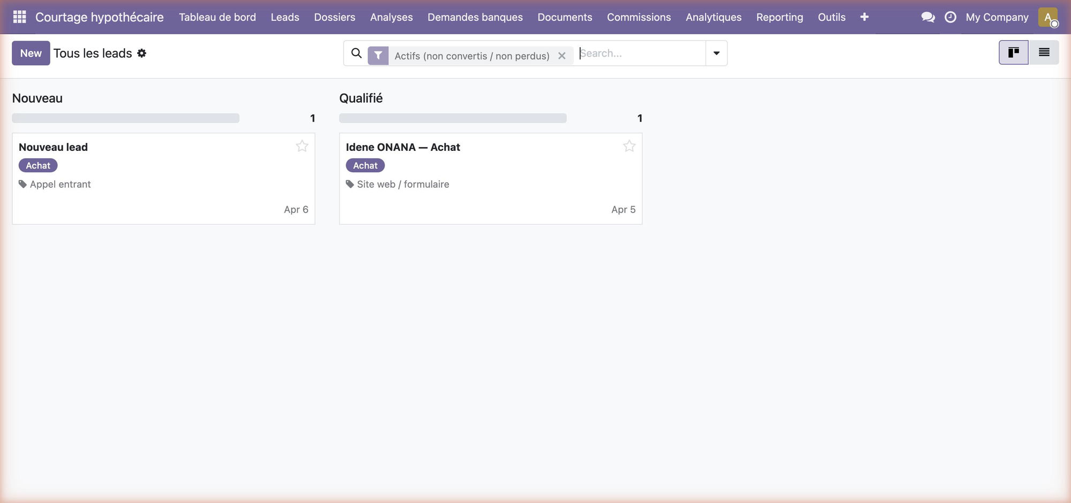The width and height of the screenshot is (1071, 503).
Task: Click the plus icon after Outils
Action: (x=864, y=17)
